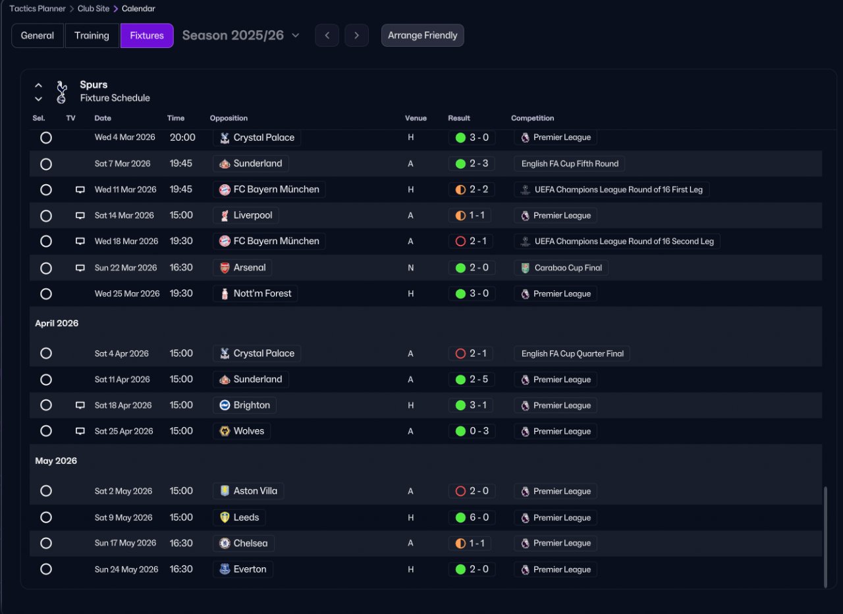The height and width of the screenshot is (614, 843).
Task: Click the Champions League icon for the First Leg
Action: point(525,190)
